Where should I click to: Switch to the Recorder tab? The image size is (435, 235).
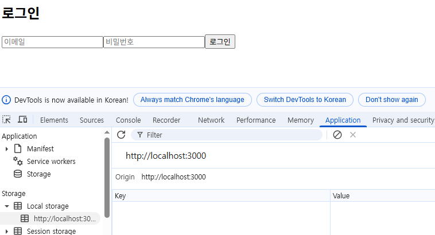pos(166,120)
